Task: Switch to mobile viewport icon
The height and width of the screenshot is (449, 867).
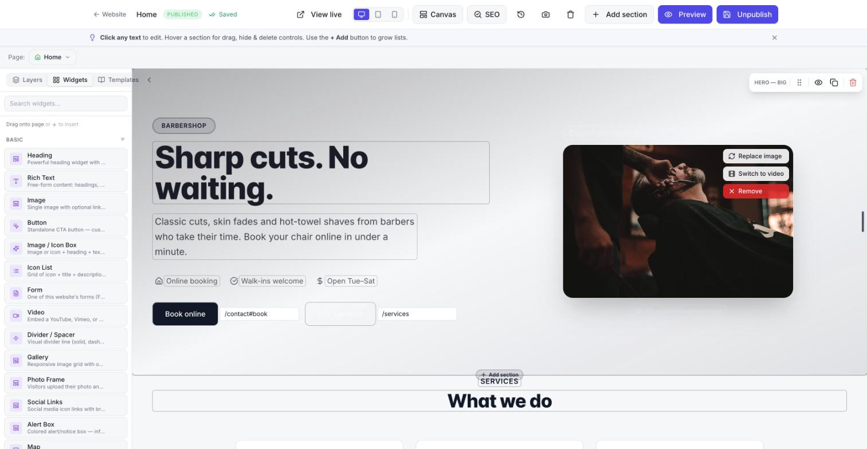Action: [x=395, y=14]
